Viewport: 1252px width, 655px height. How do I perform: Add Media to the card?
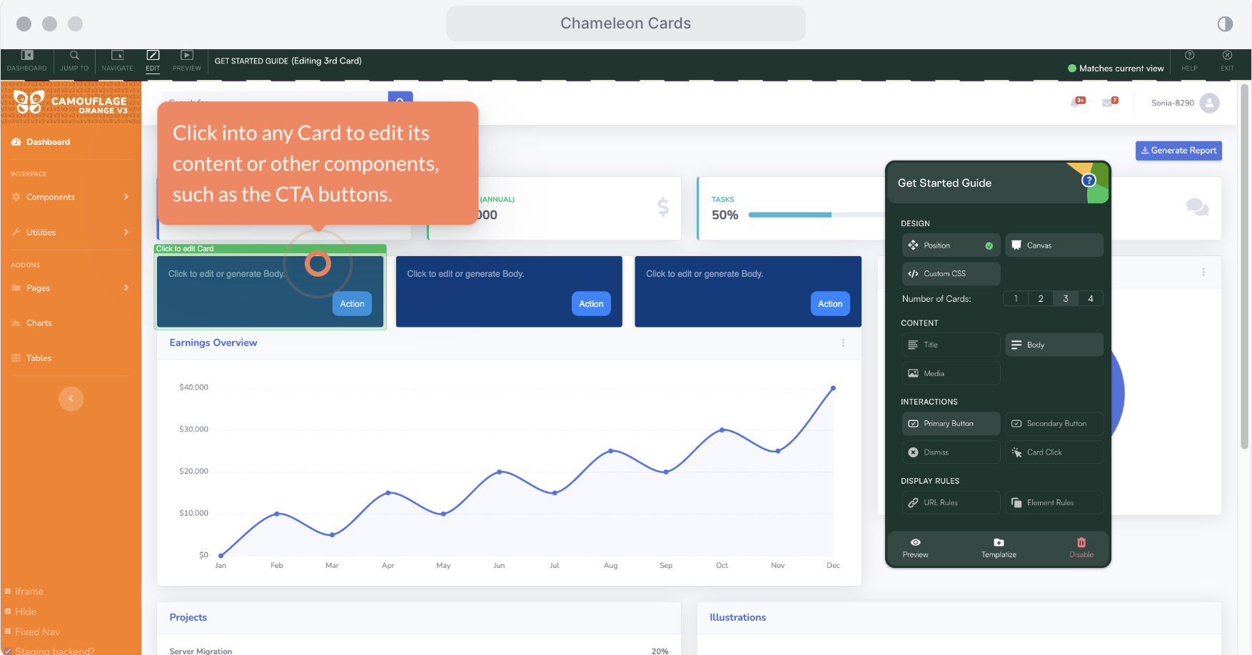point(951,373)
